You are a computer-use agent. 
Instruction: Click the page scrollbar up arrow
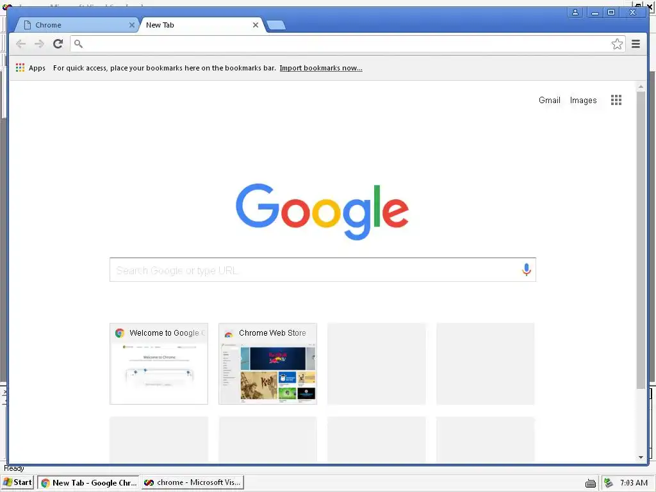641,87
